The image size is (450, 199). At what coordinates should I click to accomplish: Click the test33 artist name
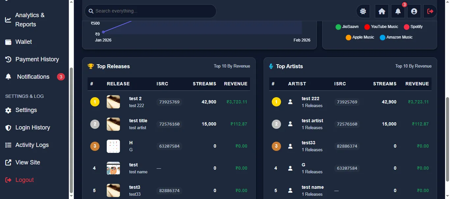point(308,143)
